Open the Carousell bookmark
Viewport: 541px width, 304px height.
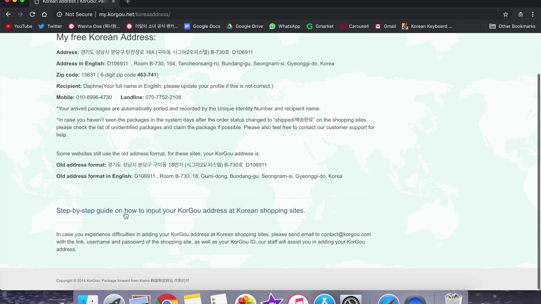coord(354,26)
